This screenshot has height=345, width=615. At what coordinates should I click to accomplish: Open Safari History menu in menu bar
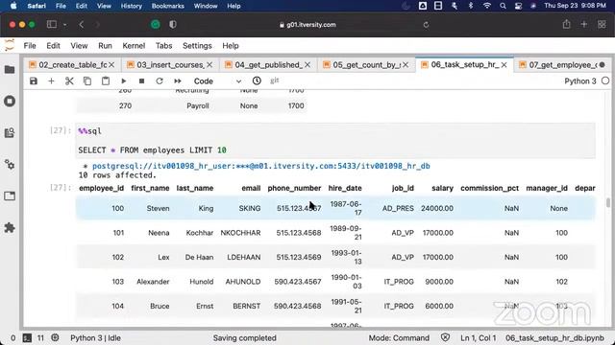click(x=131, y=6)
